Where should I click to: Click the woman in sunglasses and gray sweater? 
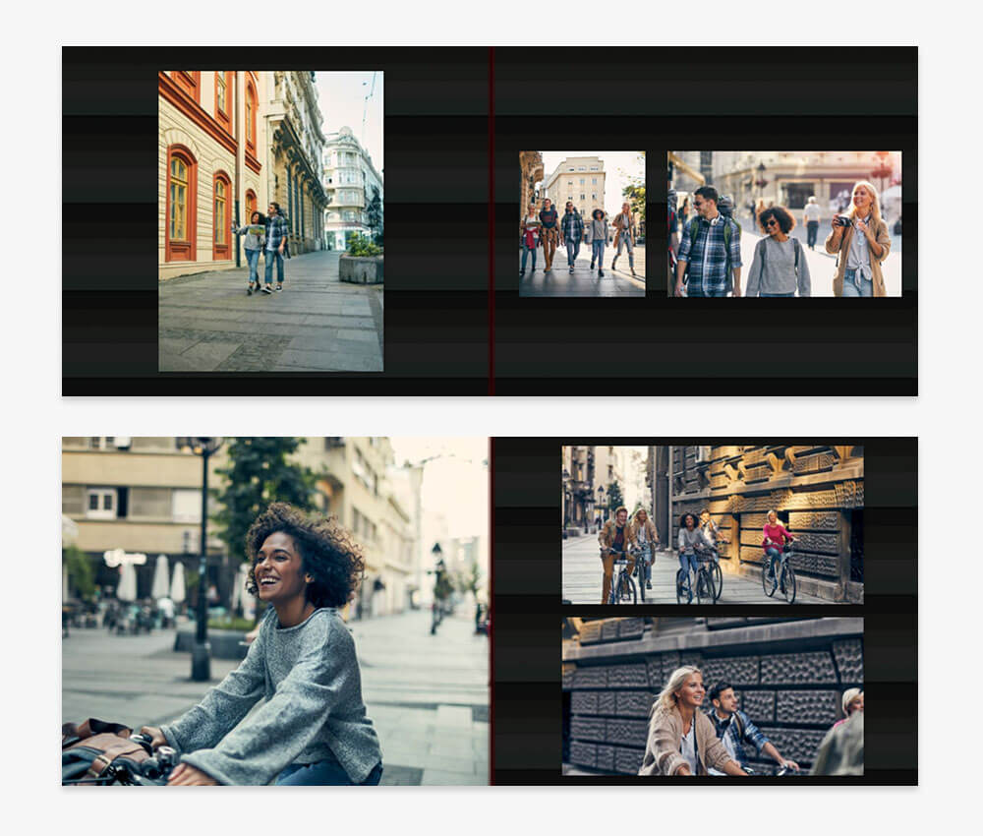pos(778,254)
